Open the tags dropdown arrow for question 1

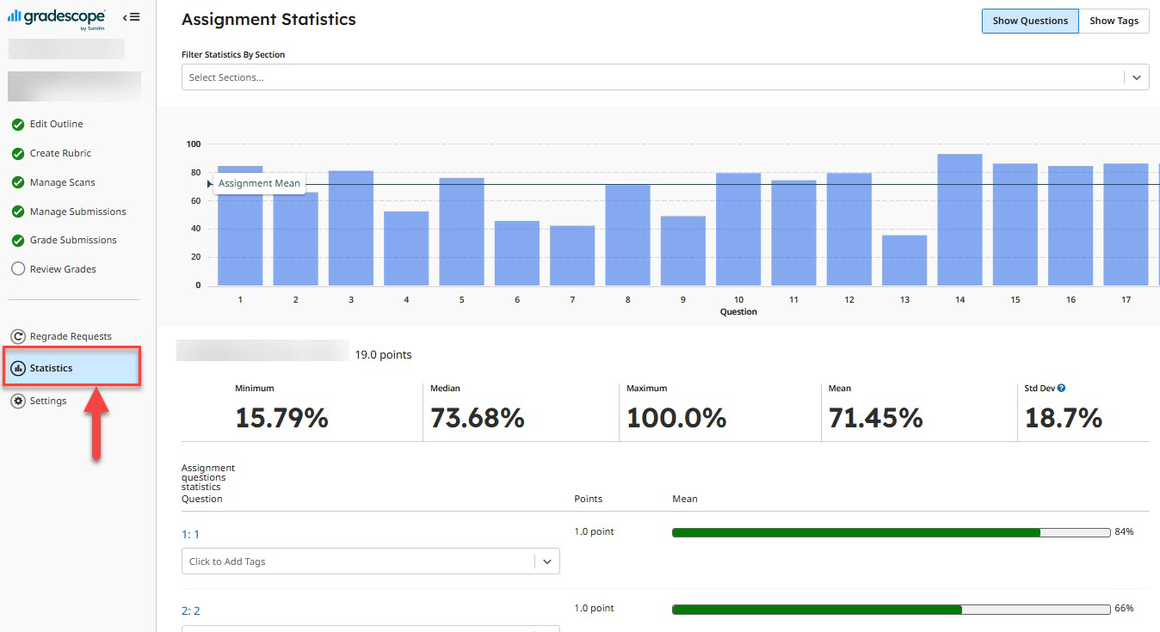click(x=547, y=561)
